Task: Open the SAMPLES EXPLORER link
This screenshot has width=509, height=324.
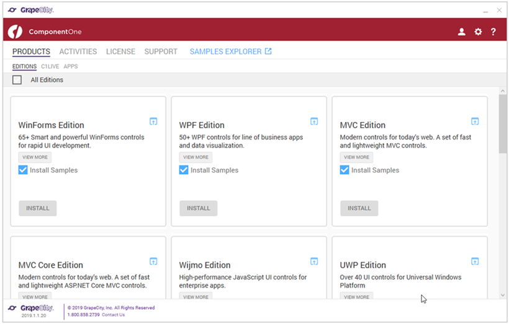Action: pyautogui.click(x=225, y=51)
